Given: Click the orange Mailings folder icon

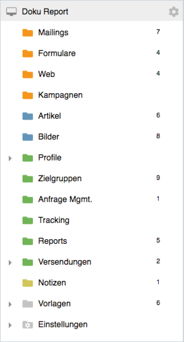Looking at the screenshot, I should tap(27, 32).
